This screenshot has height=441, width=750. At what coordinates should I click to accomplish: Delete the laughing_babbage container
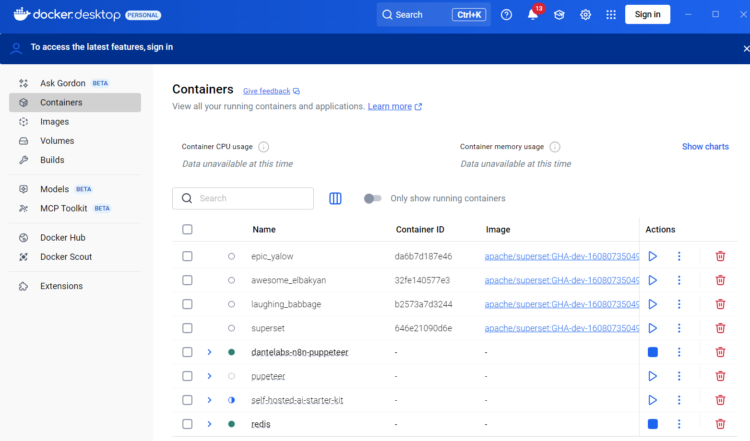pyautogui.click(x=720, y=304)
